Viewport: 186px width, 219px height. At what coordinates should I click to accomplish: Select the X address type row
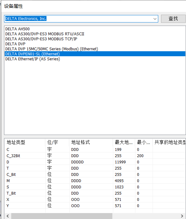(x=95, y=199)
